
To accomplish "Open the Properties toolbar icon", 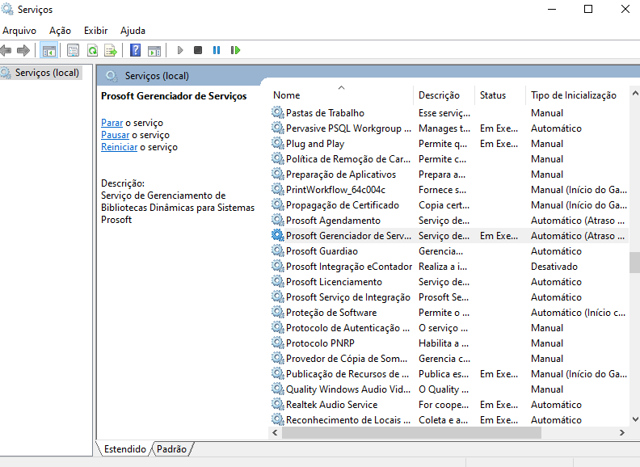I will (73, 51).
